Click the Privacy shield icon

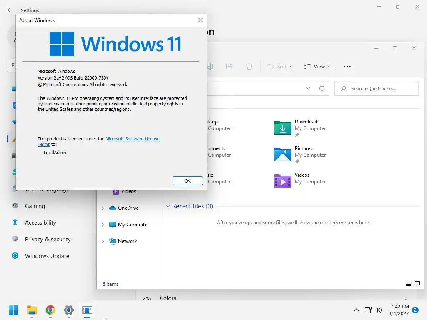[x=15, y=239]
